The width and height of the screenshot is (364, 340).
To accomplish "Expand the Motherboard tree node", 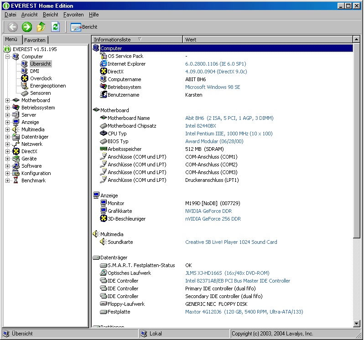I will [x=8, y=100].
